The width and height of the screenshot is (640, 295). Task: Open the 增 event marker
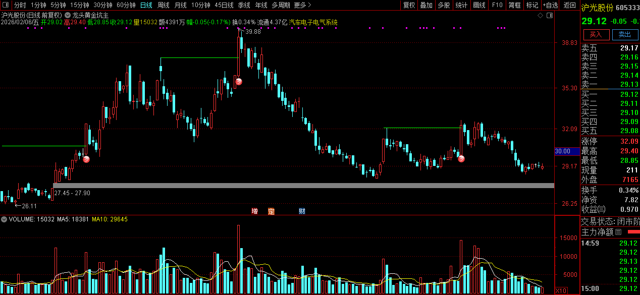point(255,211)
